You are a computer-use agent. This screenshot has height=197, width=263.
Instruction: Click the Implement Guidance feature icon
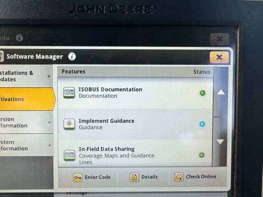point(69,124)
